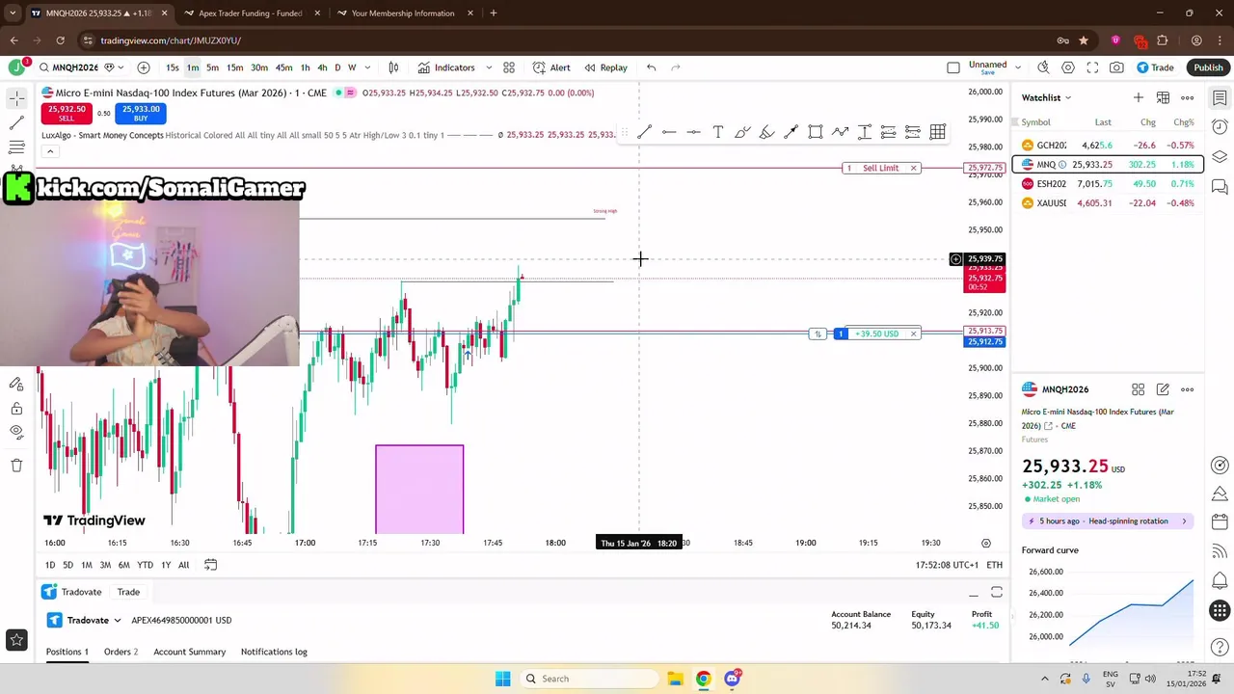
Task: Open Alerts panel clock icon in right sidebar
Action: point(1220,127)
